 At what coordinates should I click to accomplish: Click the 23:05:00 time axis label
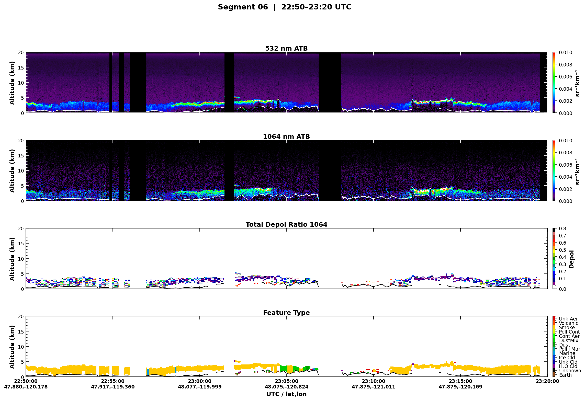tap(286, 381)
